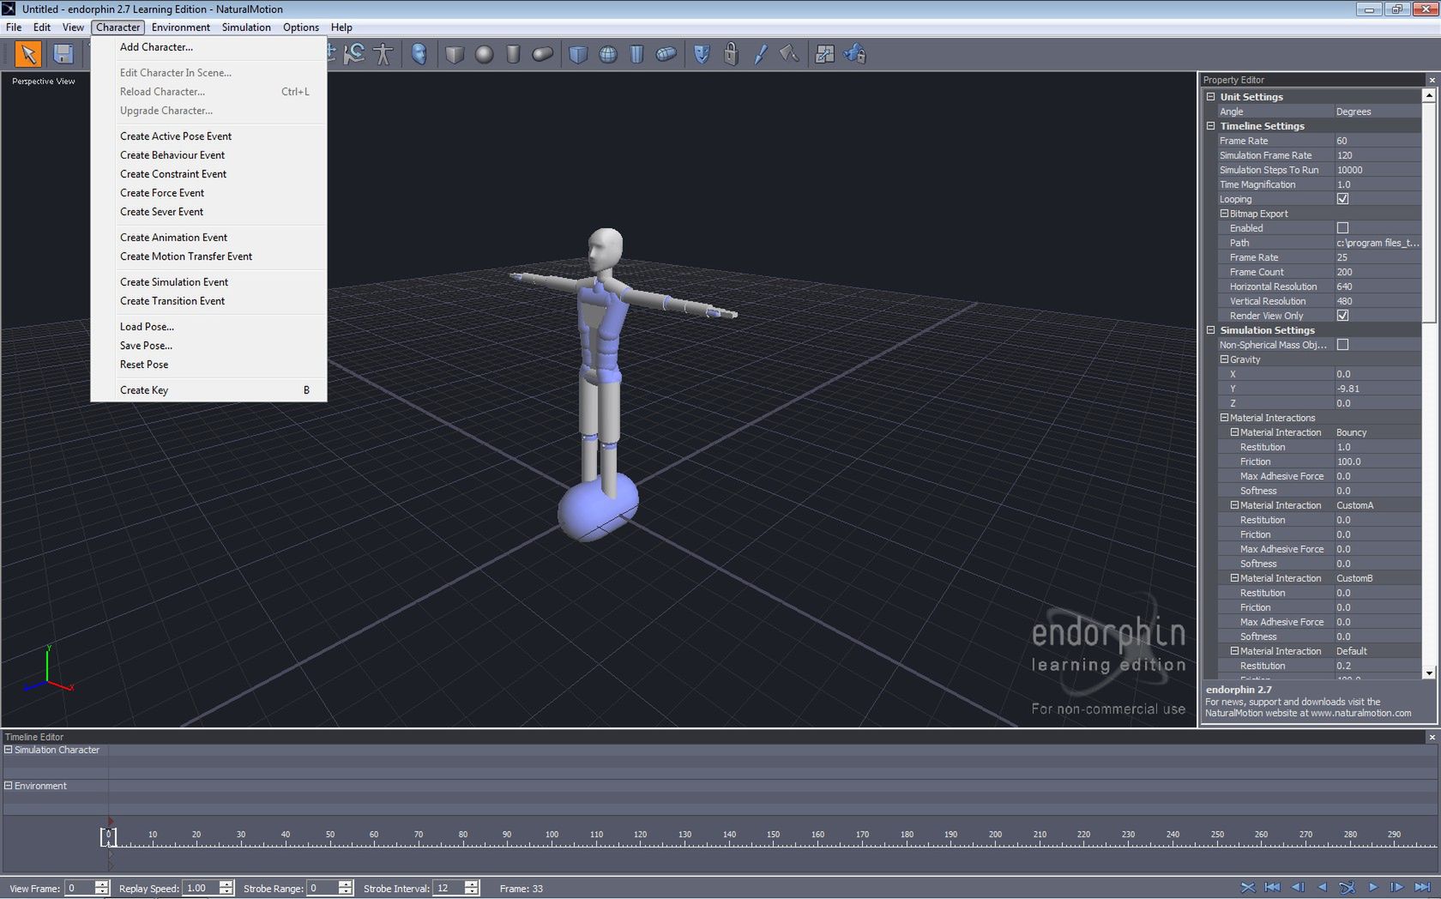
Task: Click the X-shaped clear simulation icon
Action: (1248, 887)
